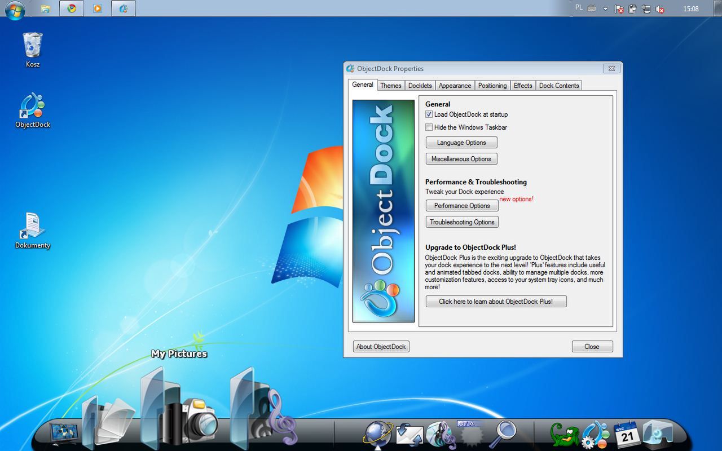
Task: Switch to the Themes tab
Action: pyautogui.click(x=390, y=85)
